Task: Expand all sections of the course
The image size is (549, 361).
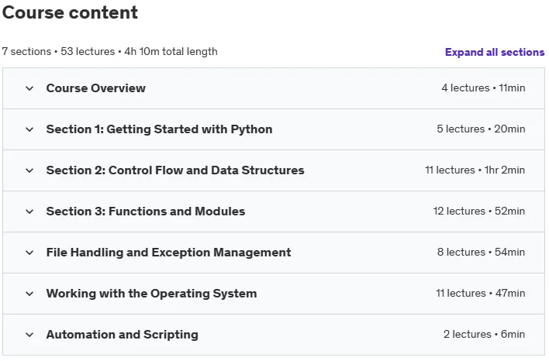Action: [x=495, y=52]
